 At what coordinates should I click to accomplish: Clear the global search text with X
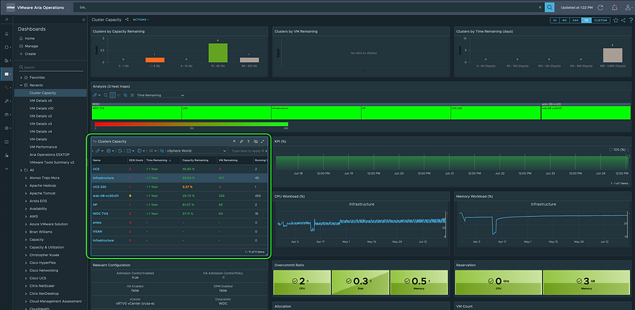(x=539, y=7)
